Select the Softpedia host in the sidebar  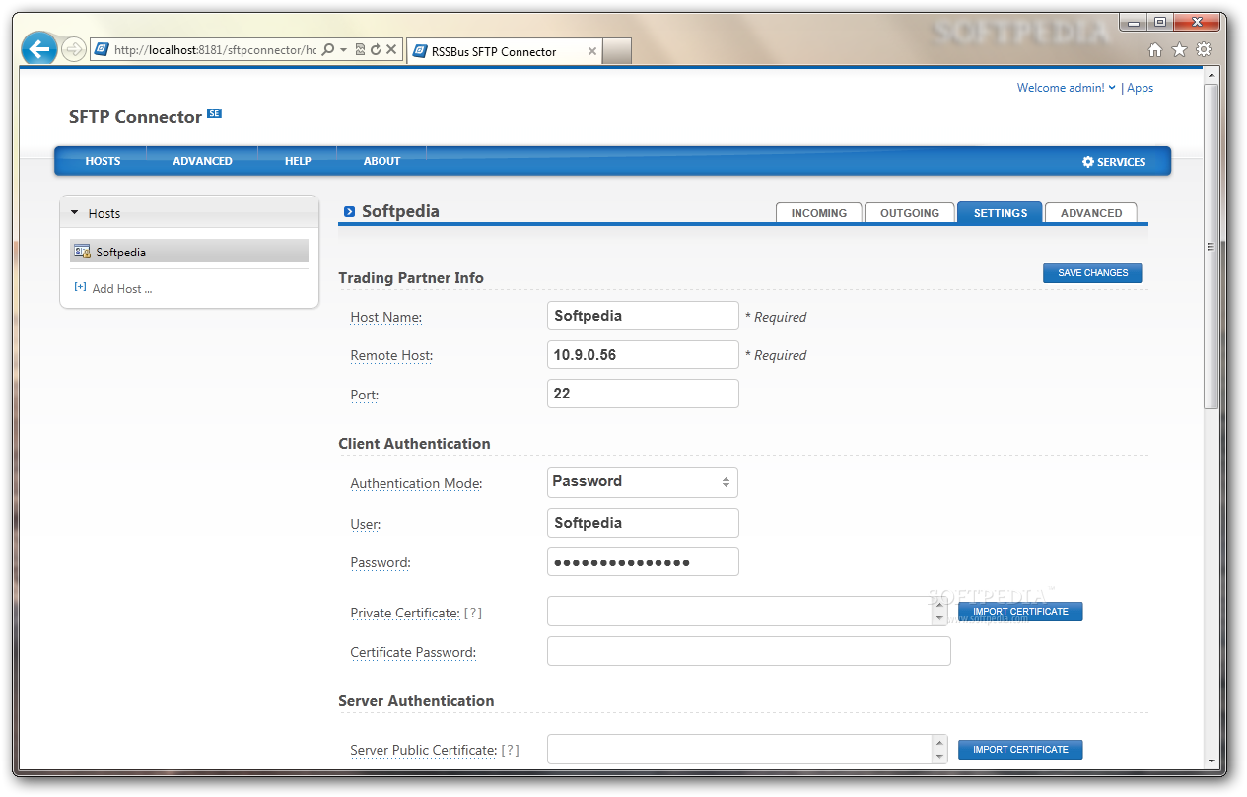(x=189, y=252)
